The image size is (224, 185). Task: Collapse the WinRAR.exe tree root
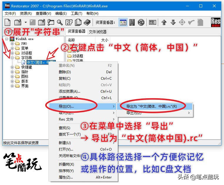[6, 39]
